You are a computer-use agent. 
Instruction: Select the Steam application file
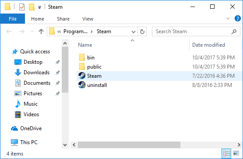coord(159,76)
